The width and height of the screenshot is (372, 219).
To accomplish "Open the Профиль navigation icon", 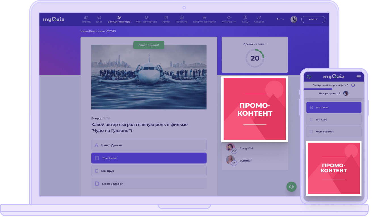I will (x=181, y=18).
